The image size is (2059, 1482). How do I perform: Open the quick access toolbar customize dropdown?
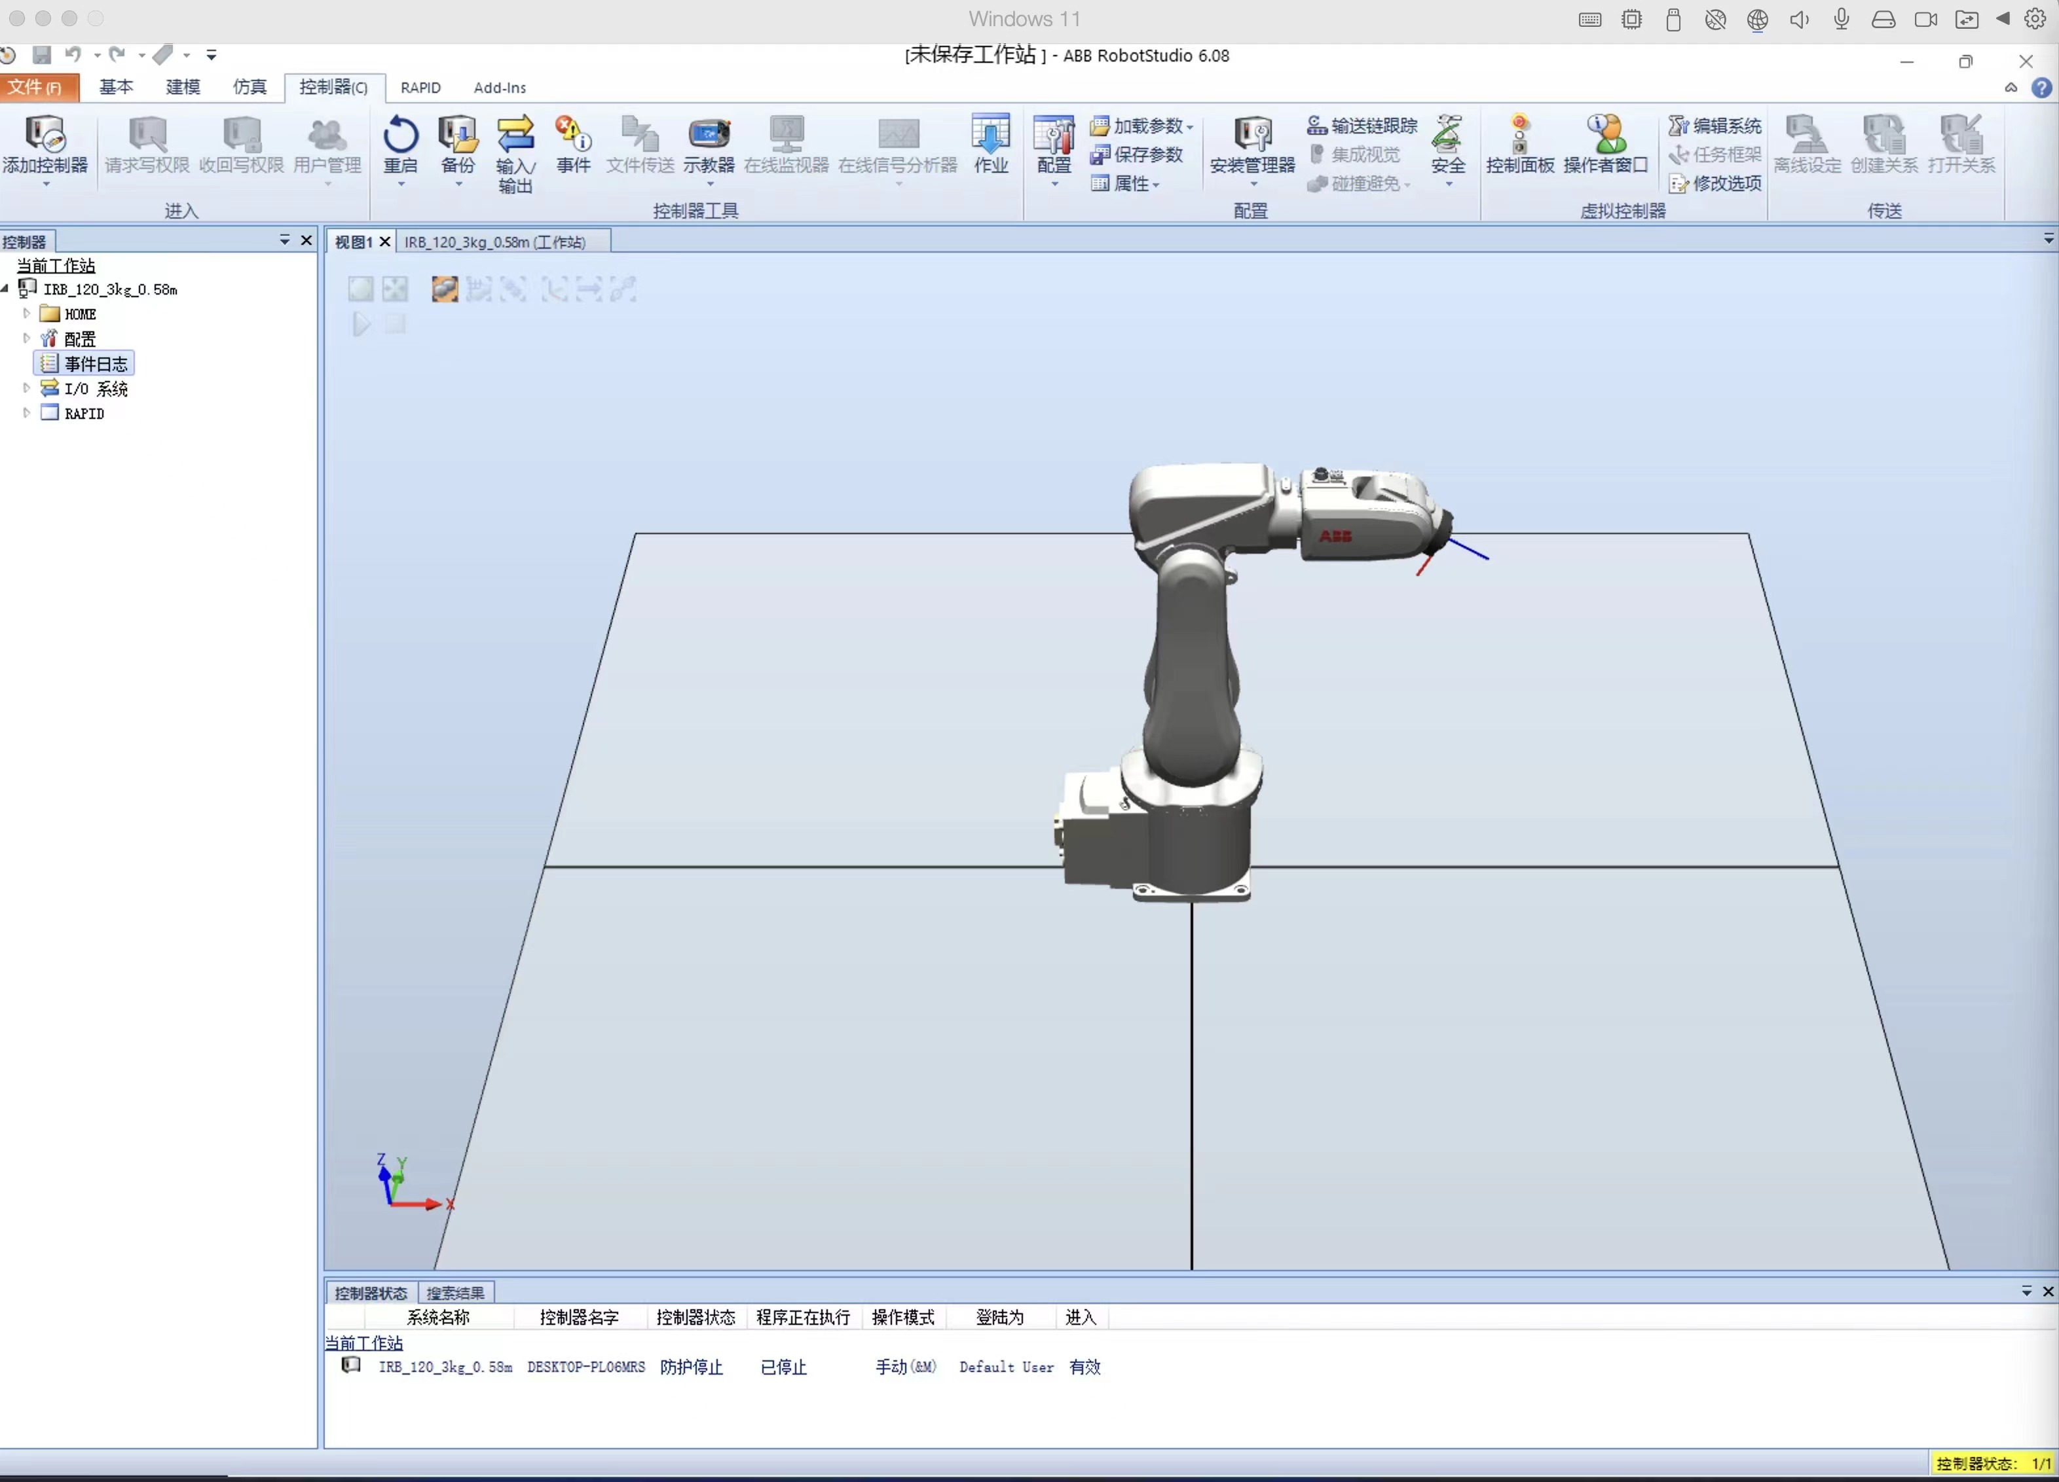tap(212, 56)
